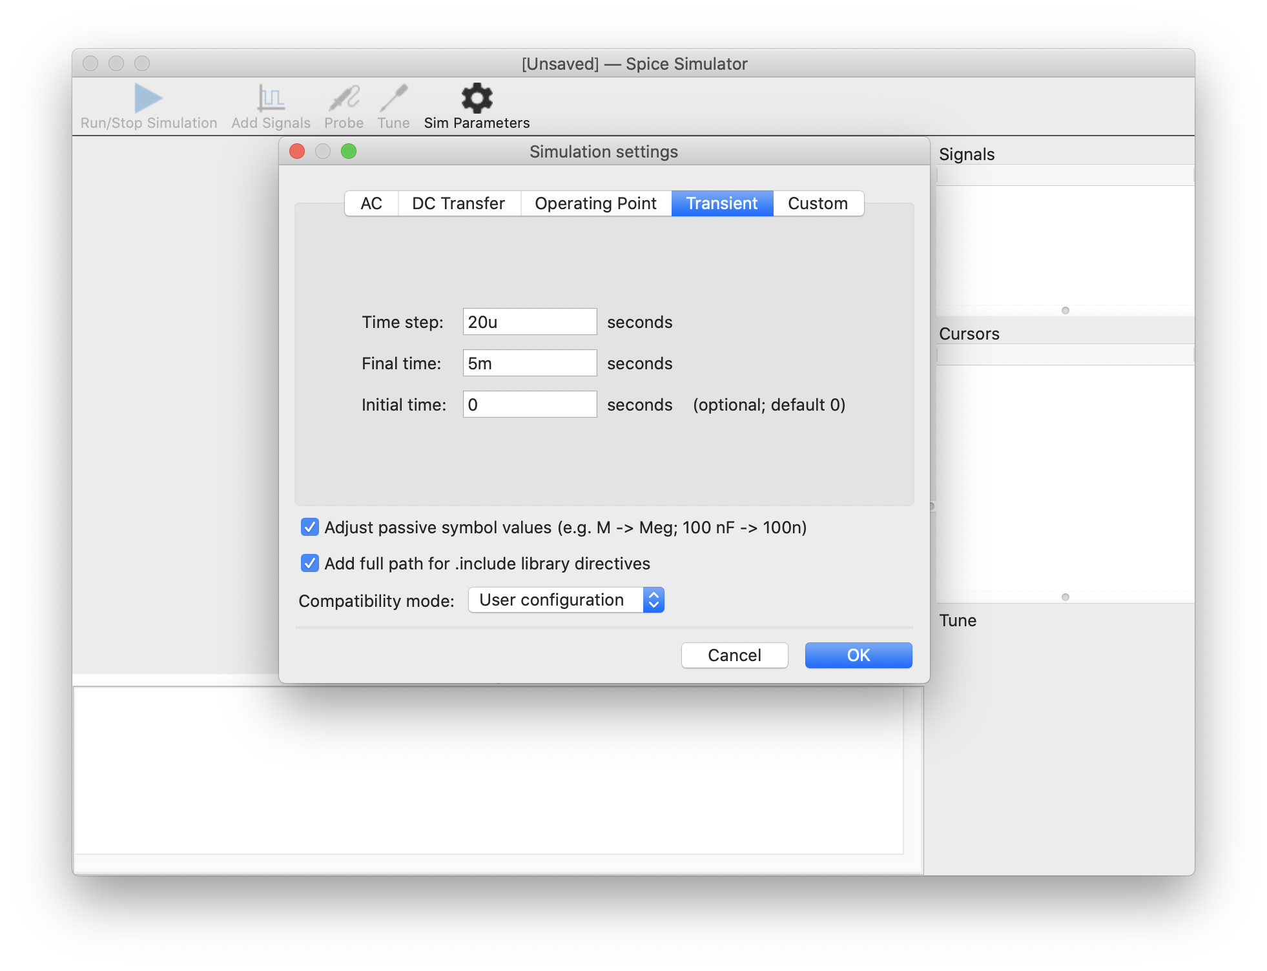Confirm settings with the OK button
Image resolution: width=1267 pixels, height=971 pixels.
[858, 655]
